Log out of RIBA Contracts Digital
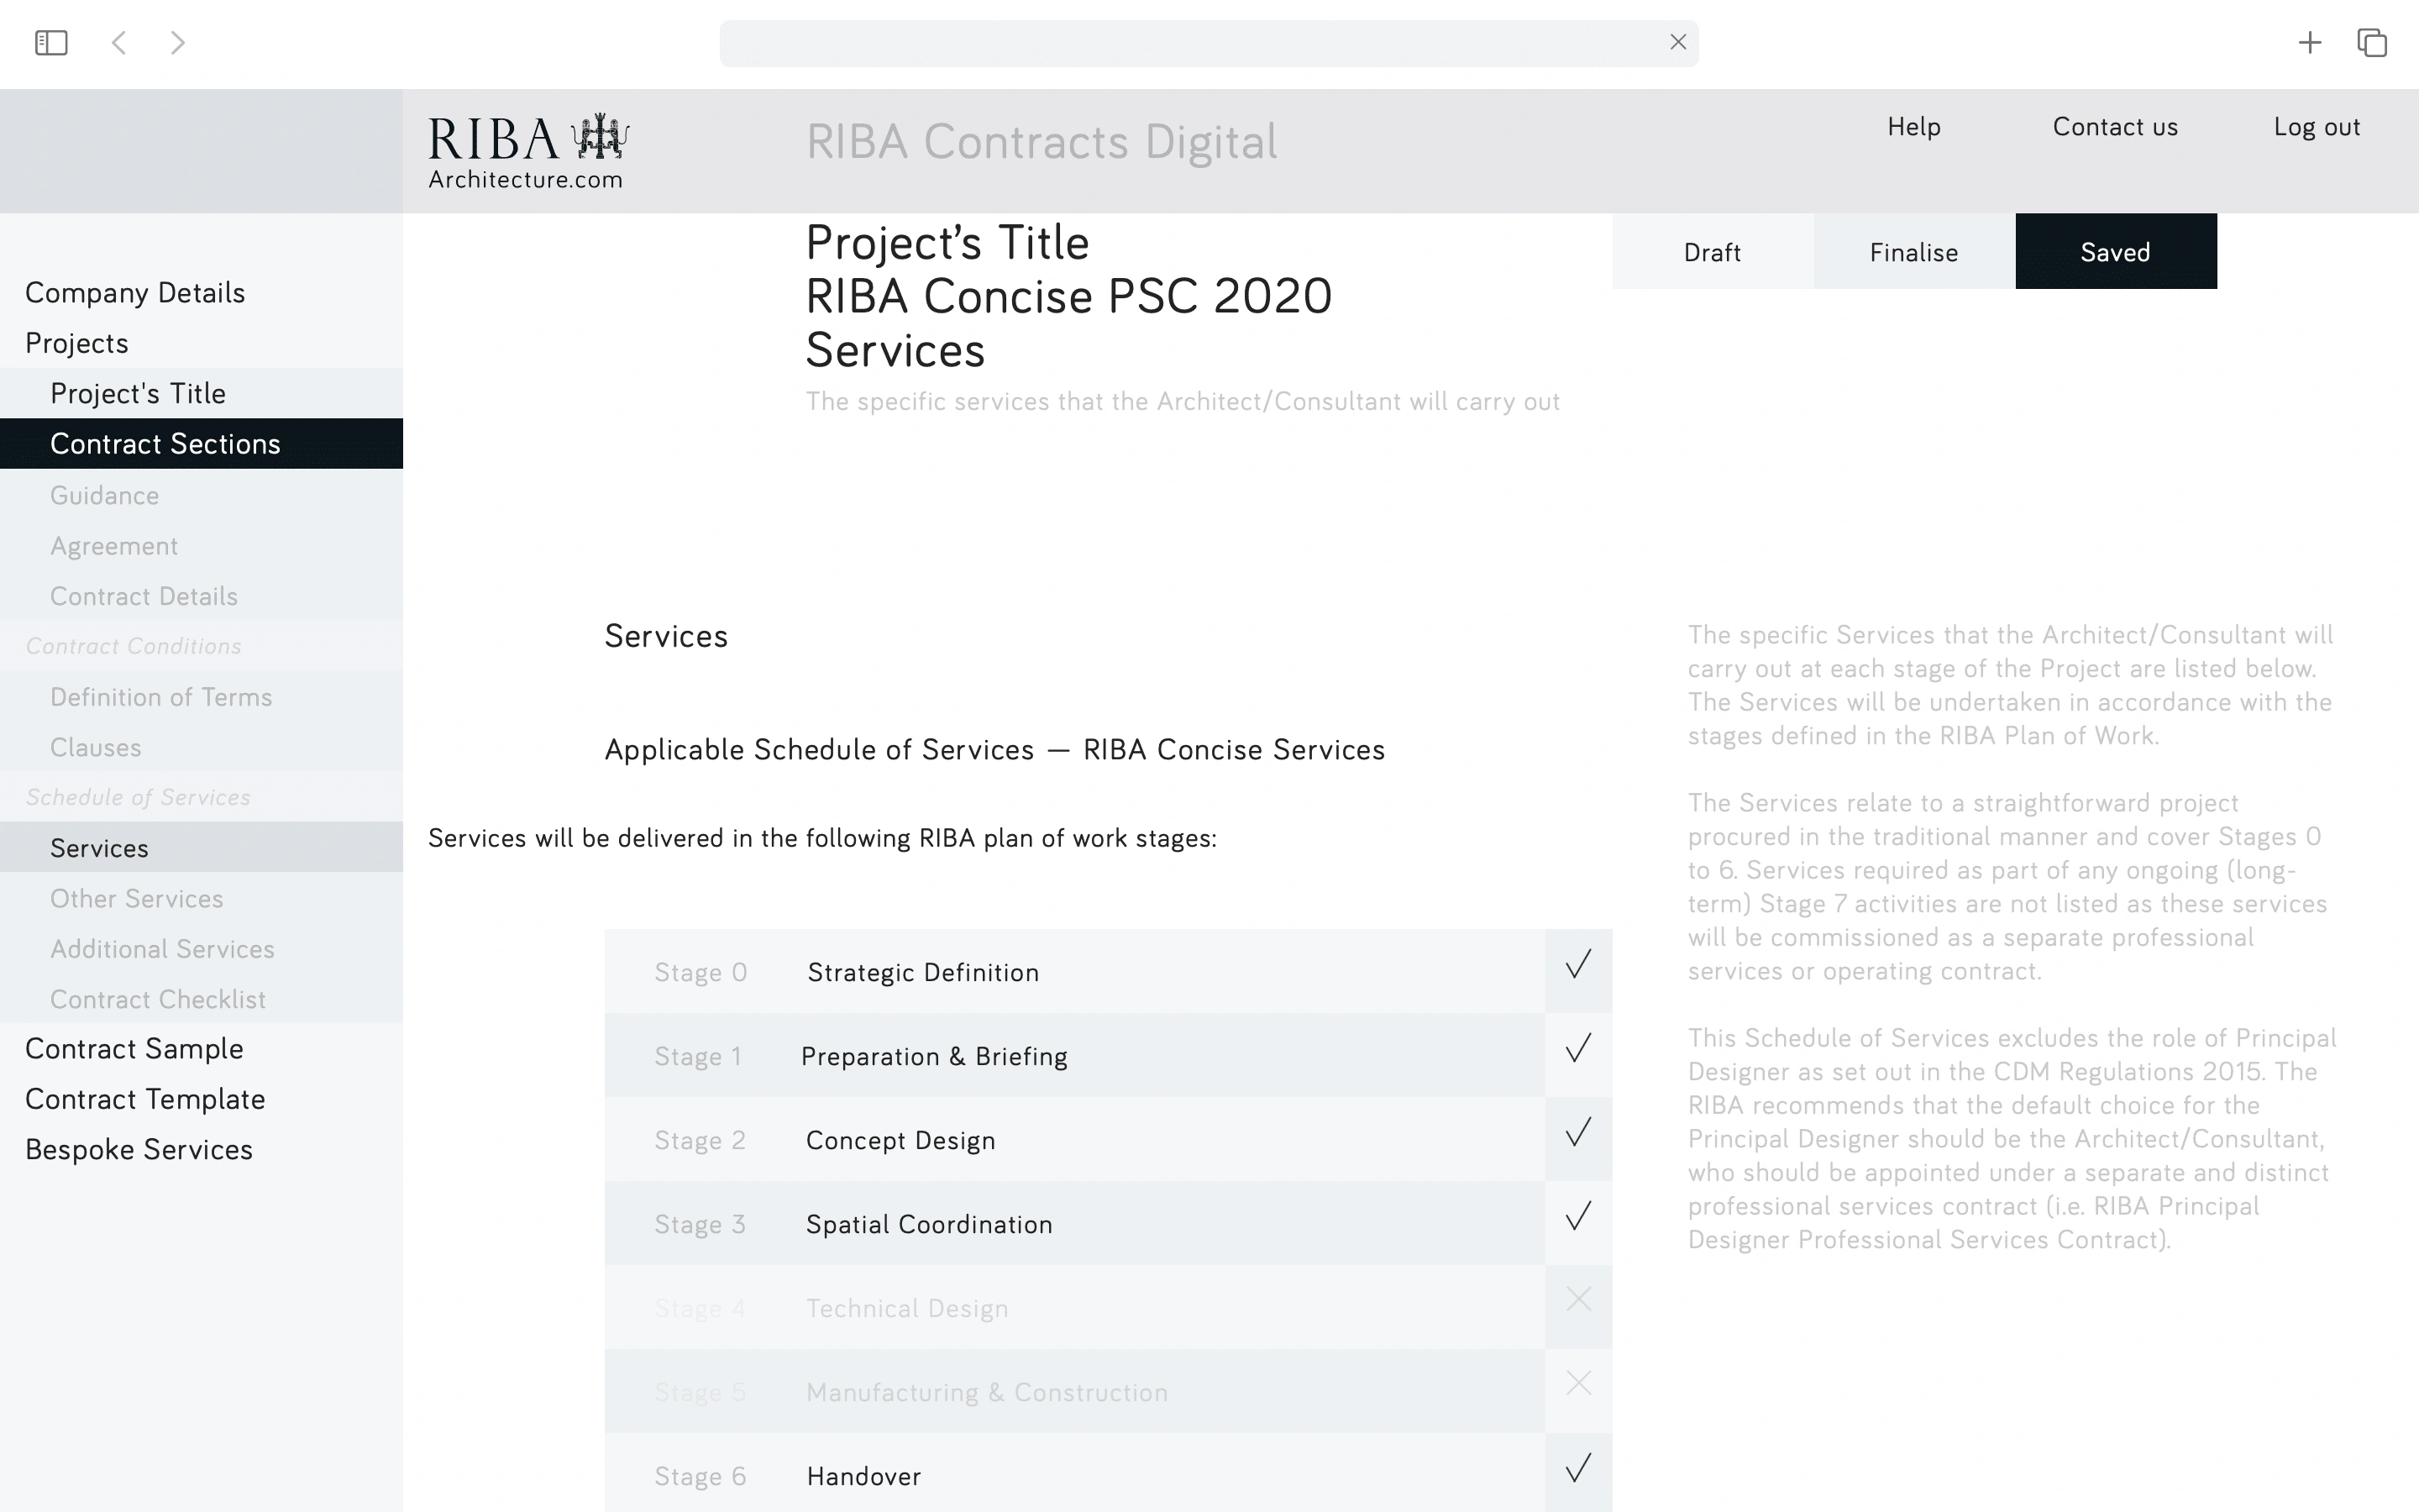Viewport: 2419px width, 1512px height. (2317, 127)
